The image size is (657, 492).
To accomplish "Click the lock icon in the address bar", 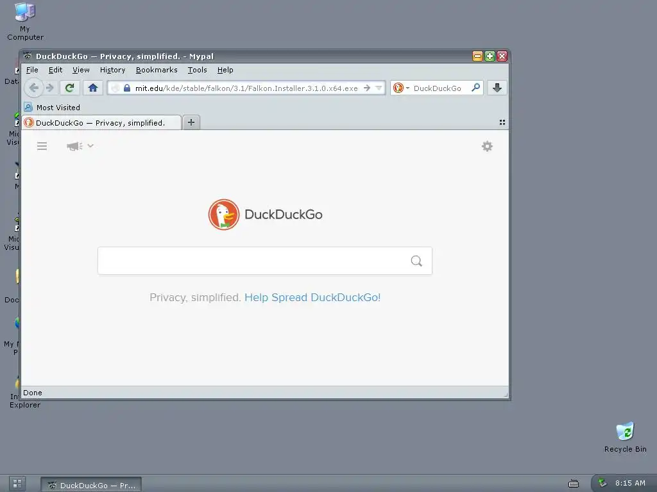I will point(127,88).
